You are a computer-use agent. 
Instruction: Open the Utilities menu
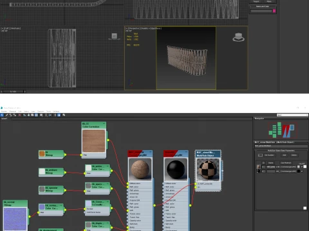coord(56,111)
